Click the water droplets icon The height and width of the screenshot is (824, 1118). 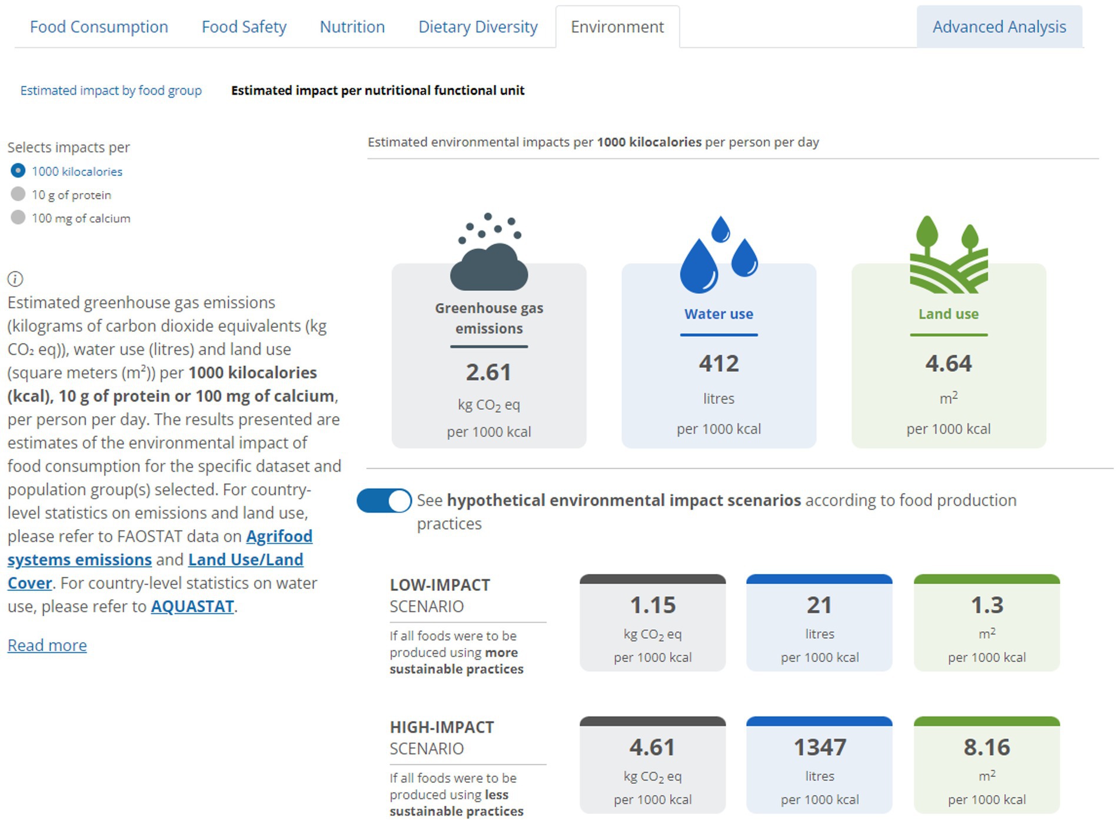[x=718, y=255]
